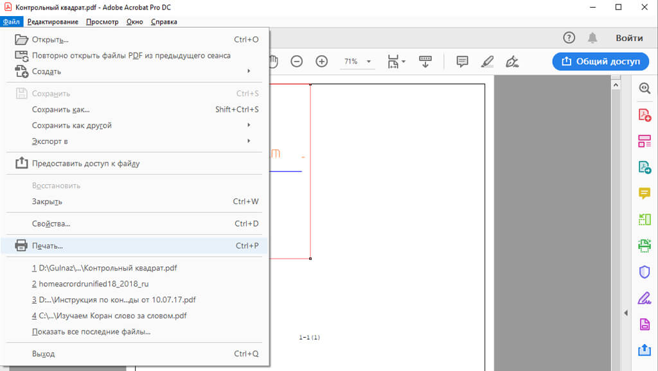658x371 pixels.
Task: Expand the page fit options dropdown
Action: pos(404,62)
